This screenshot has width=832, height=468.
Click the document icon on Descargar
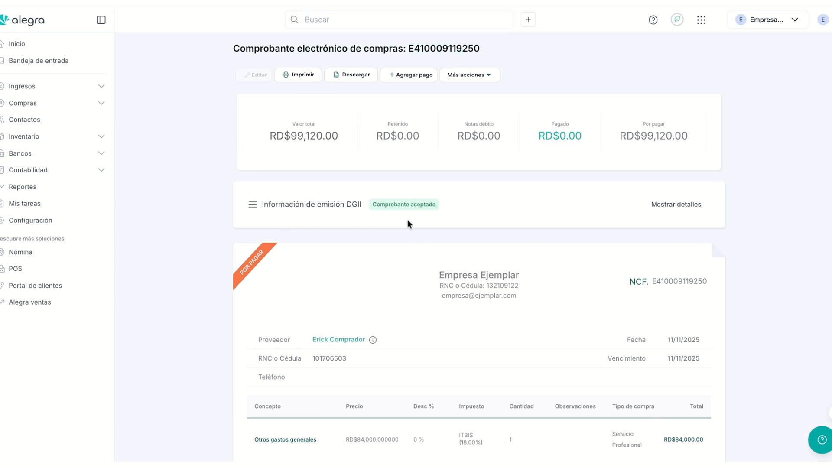point(336,75)
